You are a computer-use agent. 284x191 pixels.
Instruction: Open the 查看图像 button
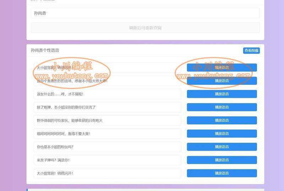tap(251, 50)
